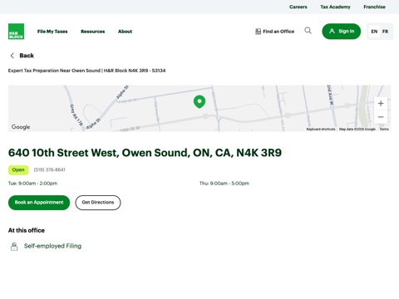This screenshot has height=299, width=399.
Task: Zoom in on the map
Action: (381, 104)
